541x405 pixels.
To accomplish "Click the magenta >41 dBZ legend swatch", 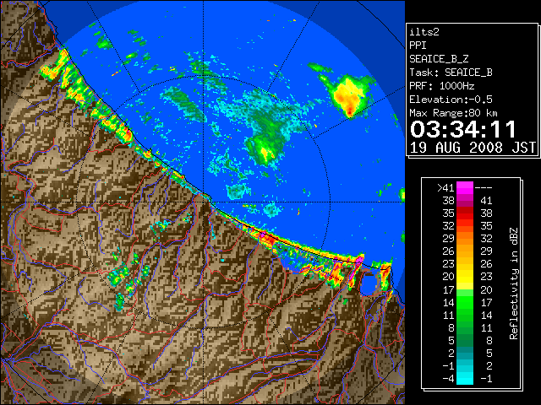I will tap(465, 187).
